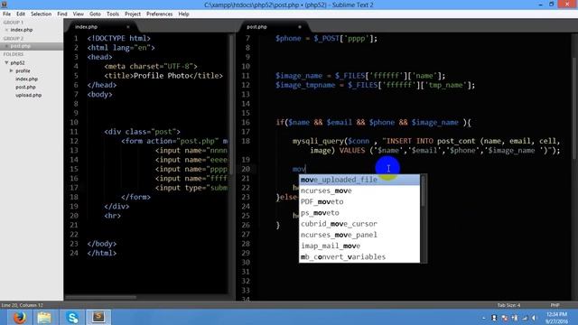
Task: Open the File menu
Action: coord(6,14)
